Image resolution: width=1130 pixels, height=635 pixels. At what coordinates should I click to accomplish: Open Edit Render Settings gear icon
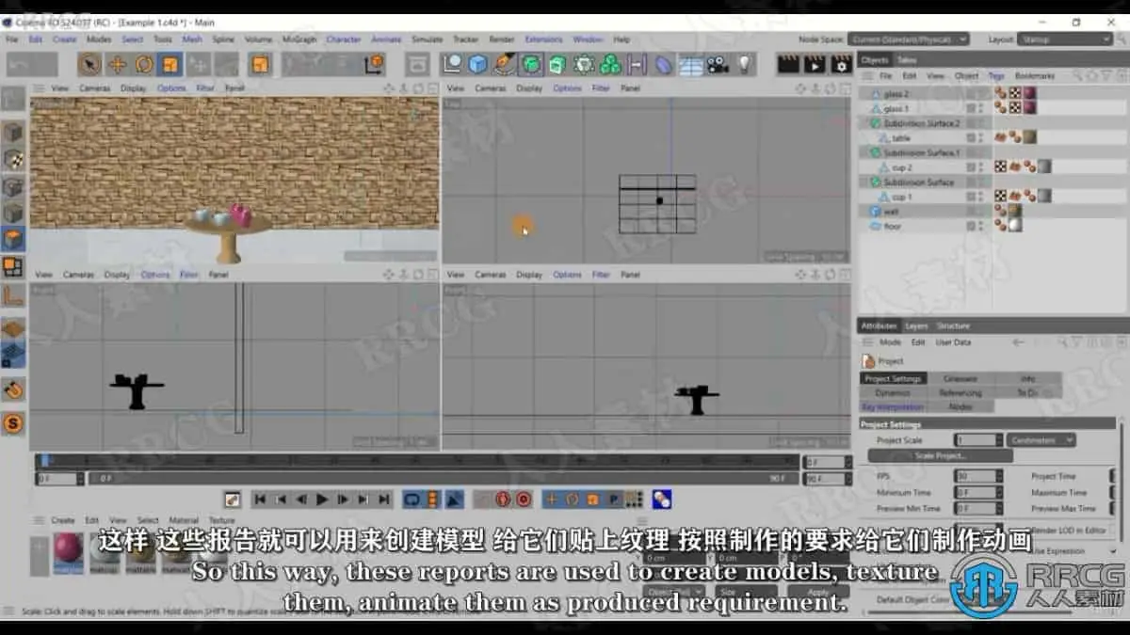click(x=841, y=64)
